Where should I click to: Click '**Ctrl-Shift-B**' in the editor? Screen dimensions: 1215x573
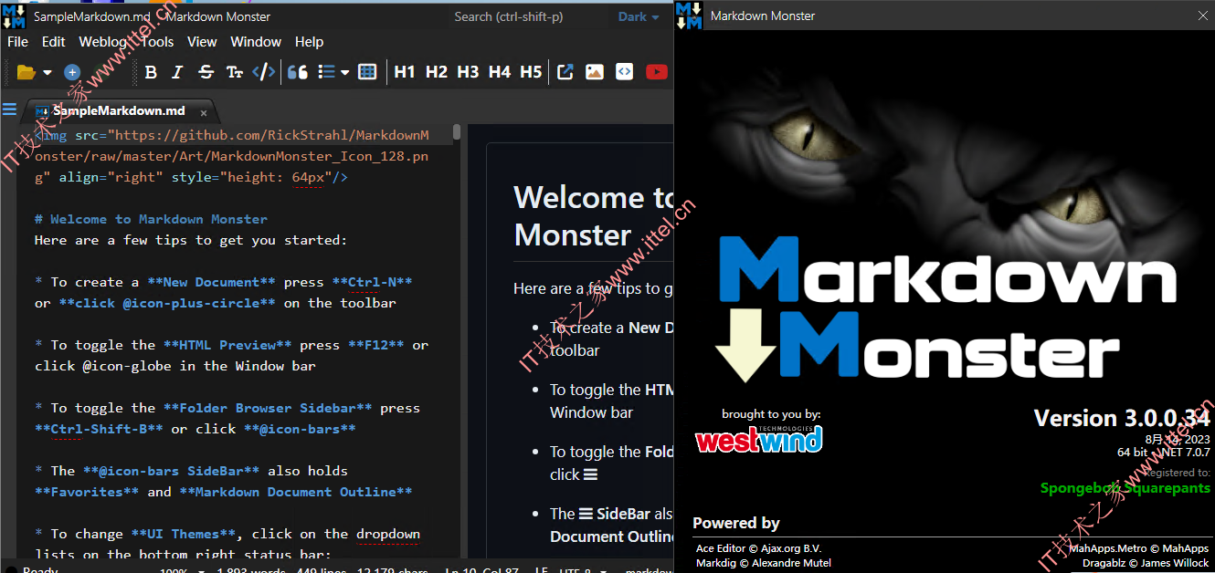[x=99, y=429]
